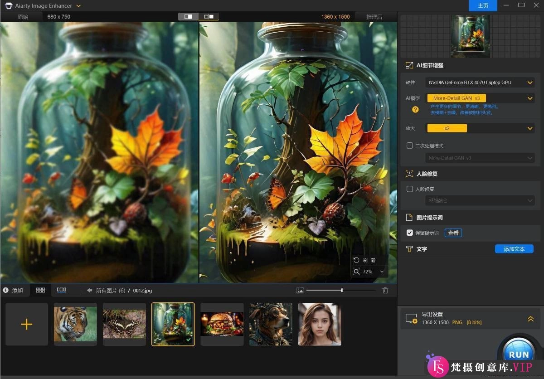
Task: Click the 查看 view button
Action: [x=453, y=233]
